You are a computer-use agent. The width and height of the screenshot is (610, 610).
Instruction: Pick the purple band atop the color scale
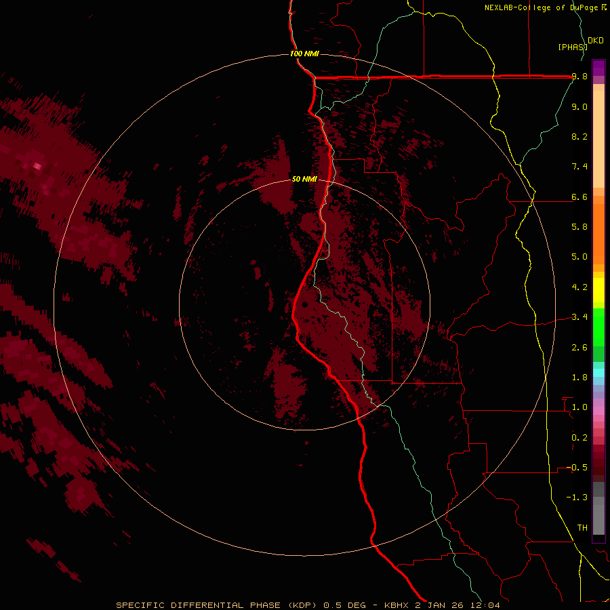(598, 67)
